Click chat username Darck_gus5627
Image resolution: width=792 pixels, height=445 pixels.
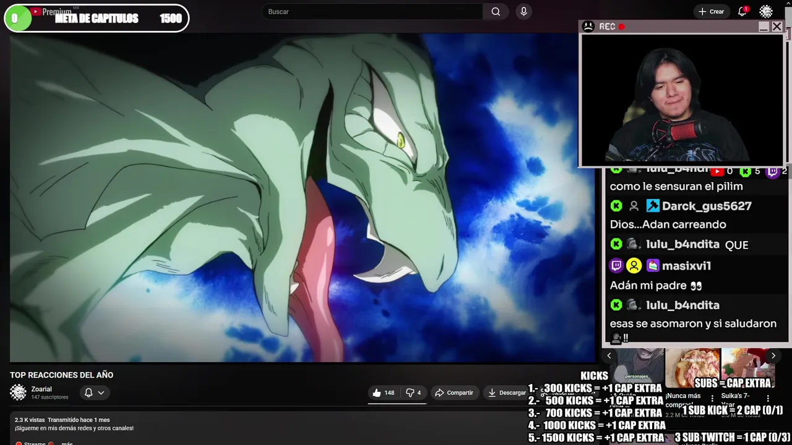707,206
